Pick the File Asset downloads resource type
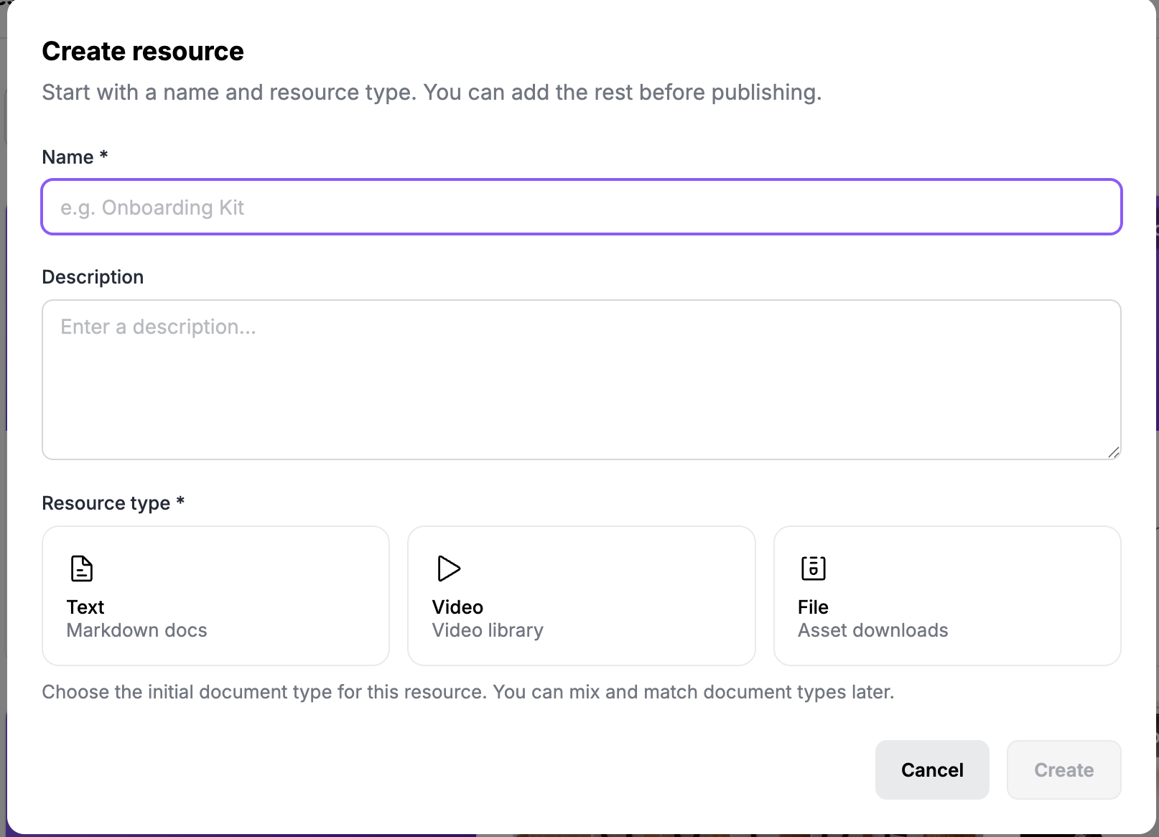Screen dimensions: 1159x837 point(947,596)
